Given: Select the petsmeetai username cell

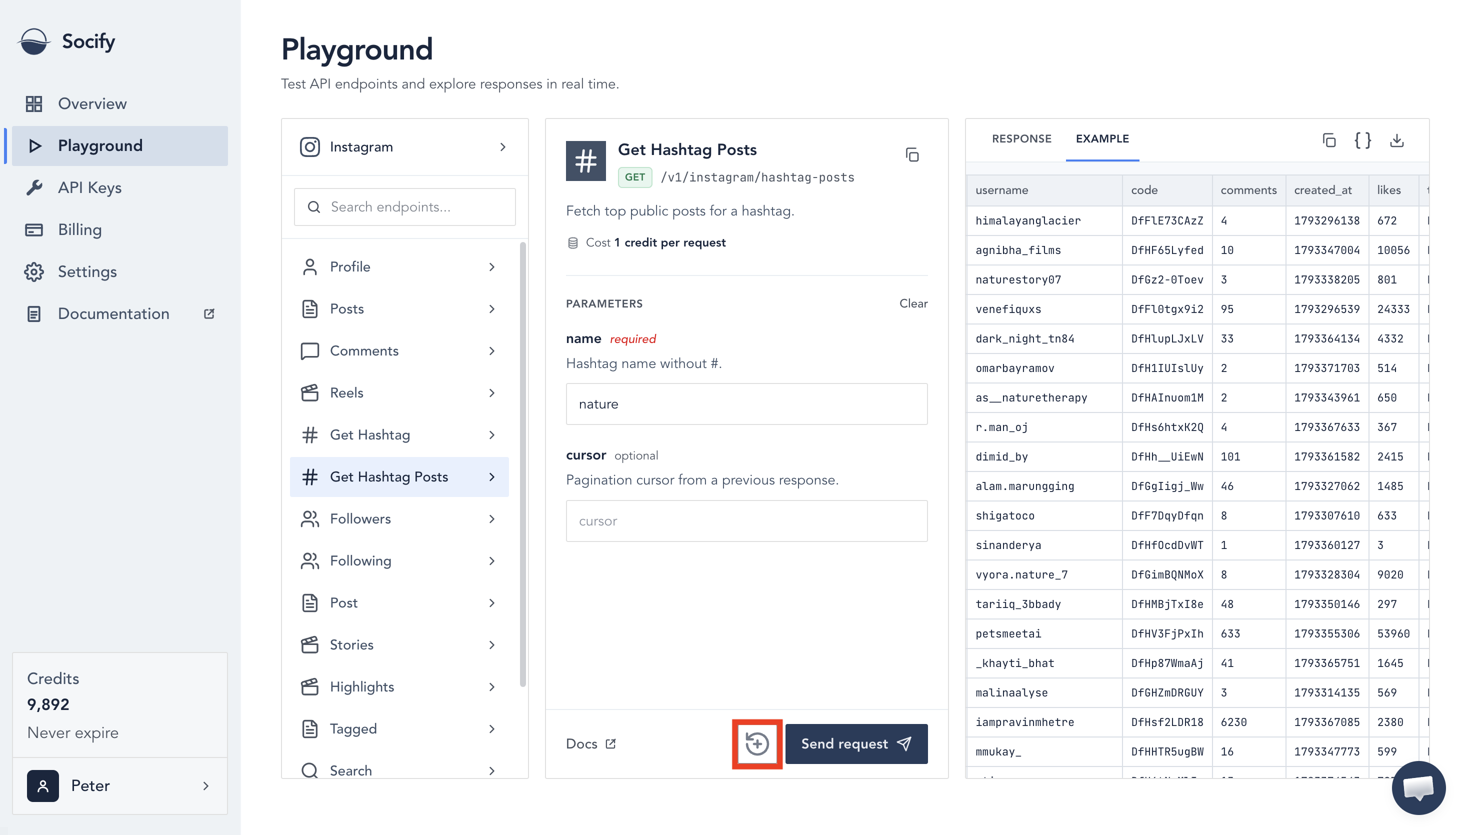Looking at the screenshot, I should 1044,633.
